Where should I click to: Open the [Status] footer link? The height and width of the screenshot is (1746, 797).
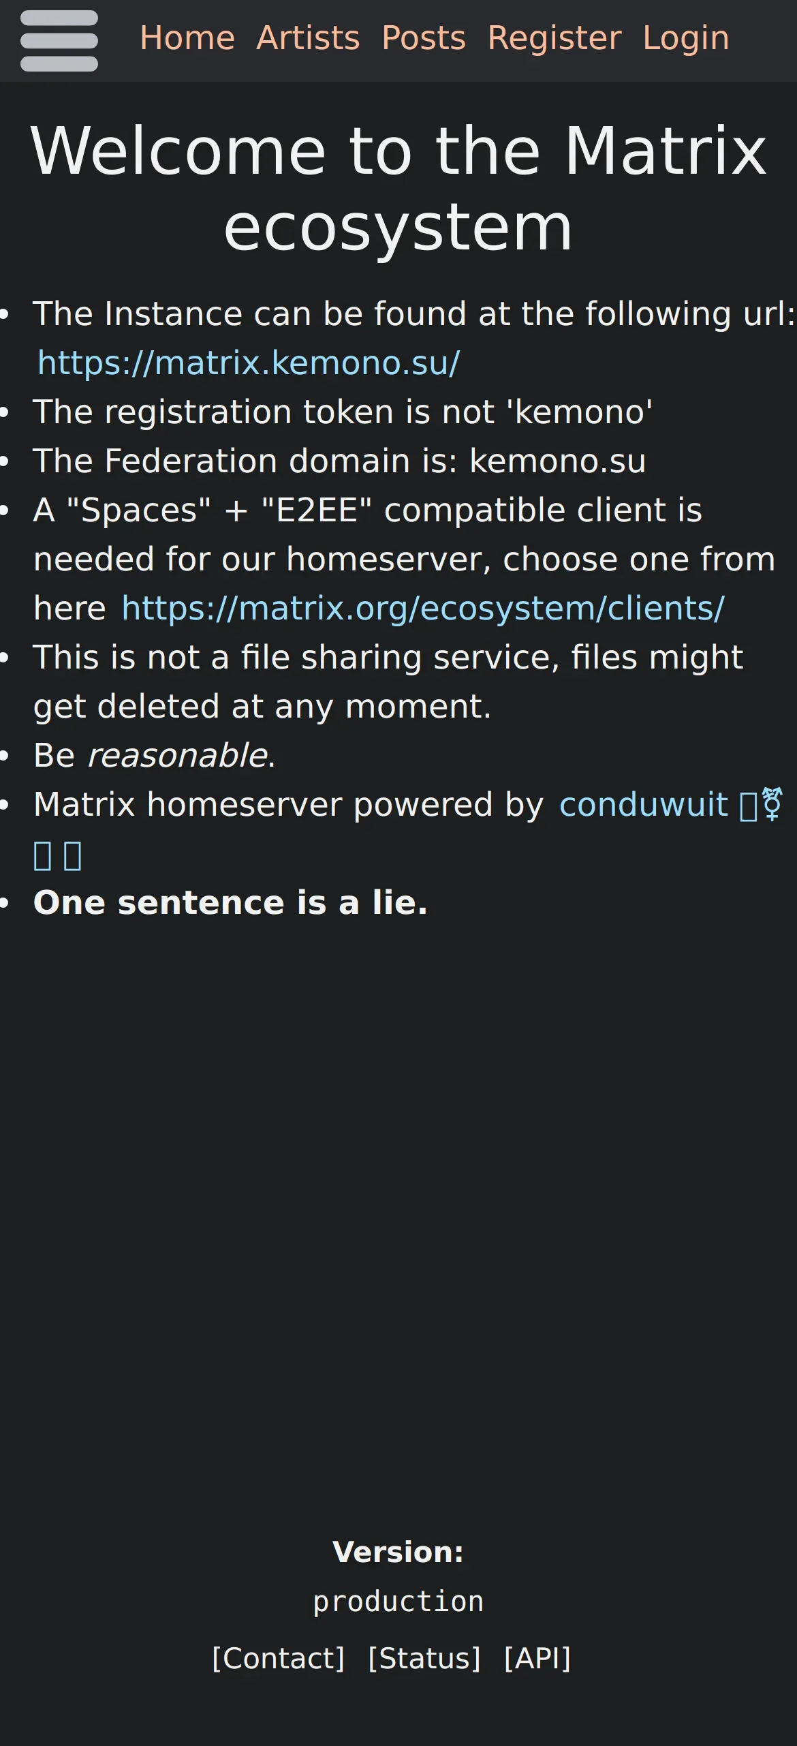point(424,1658)
